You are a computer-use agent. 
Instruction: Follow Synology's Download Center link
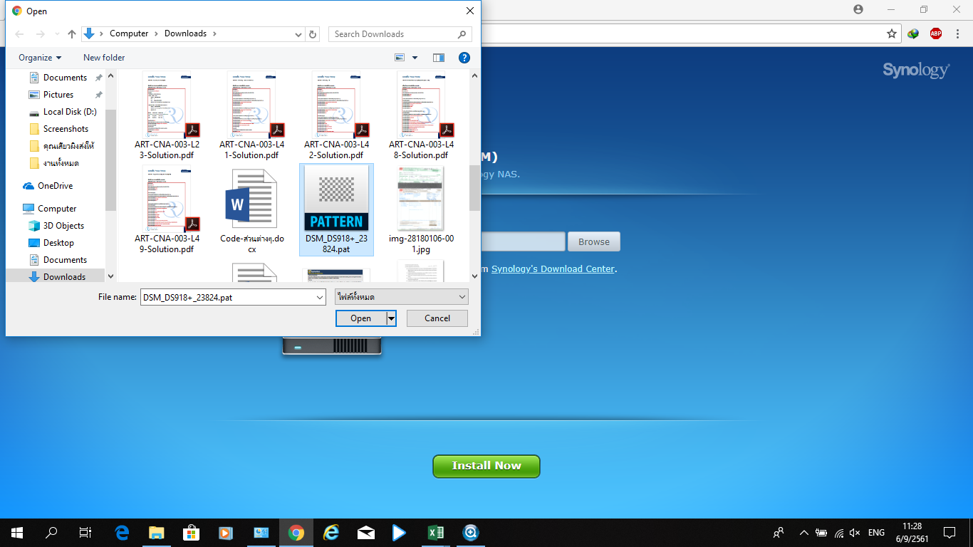pos(553,269)
